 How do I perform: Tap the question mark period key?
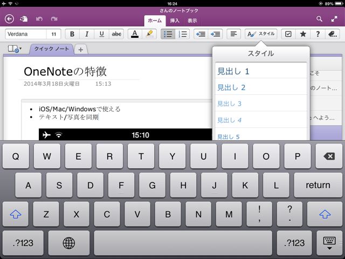tap(290, 214)
